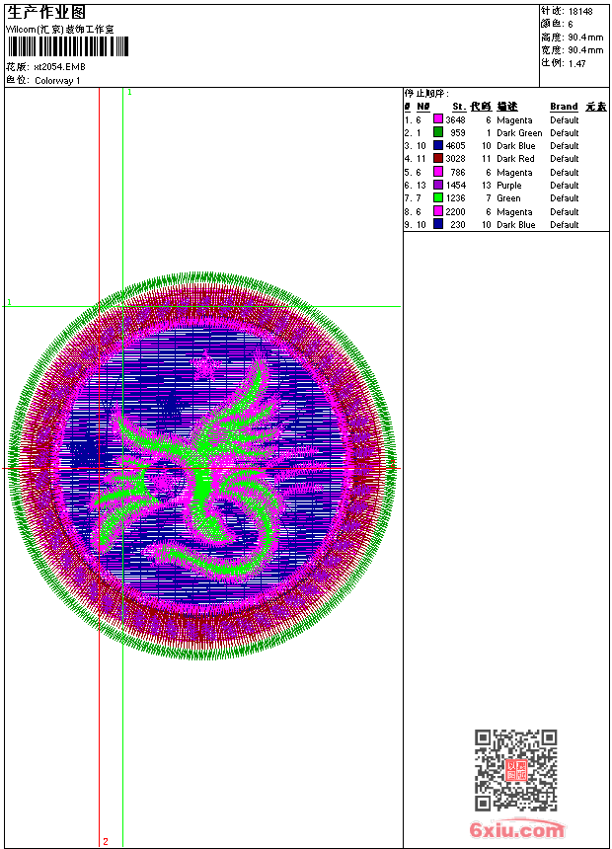Click Default brand in the Purple row
Image resolution: width=612 pixels, height=849 pixels.
pos(565,186)
